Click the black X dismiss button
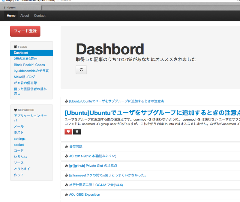Viewport: 240px width, 202px height. (x=77, y=131)
